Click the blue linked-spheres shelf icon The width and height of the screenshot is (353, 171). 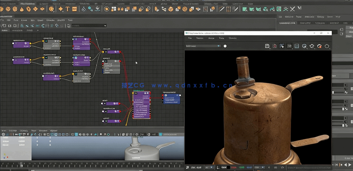[x=90, y=9]
